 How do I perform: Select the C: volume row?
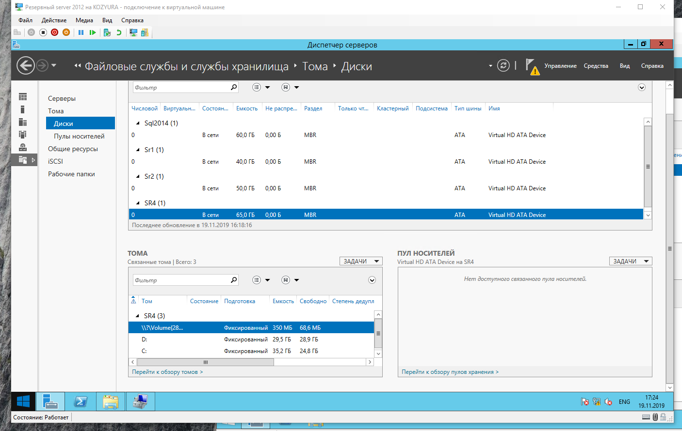coord(251,351)
